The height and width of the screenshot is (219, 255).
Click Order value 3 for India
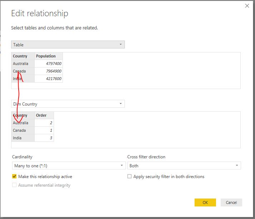[44, 138]
